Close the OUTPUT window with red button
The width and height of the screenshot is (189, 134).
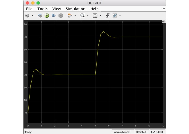tap(27, 3)
